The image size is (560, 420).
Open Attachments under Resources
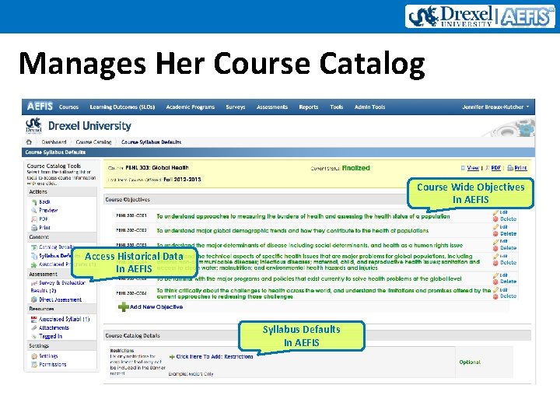(x=54, y=327)
